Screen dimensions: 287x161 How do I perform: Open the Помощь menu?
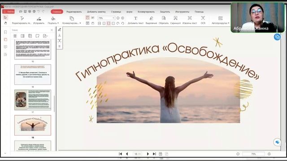pyautogui.click(x=199, y=12)
